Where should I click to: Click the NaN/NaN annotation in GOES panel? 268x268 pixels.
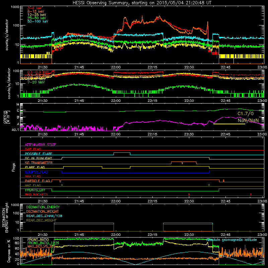click(248, 120)
